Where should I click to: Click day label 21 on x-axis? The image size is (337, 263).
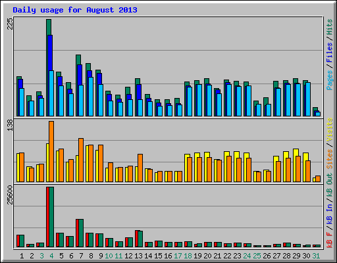point(217,256)
